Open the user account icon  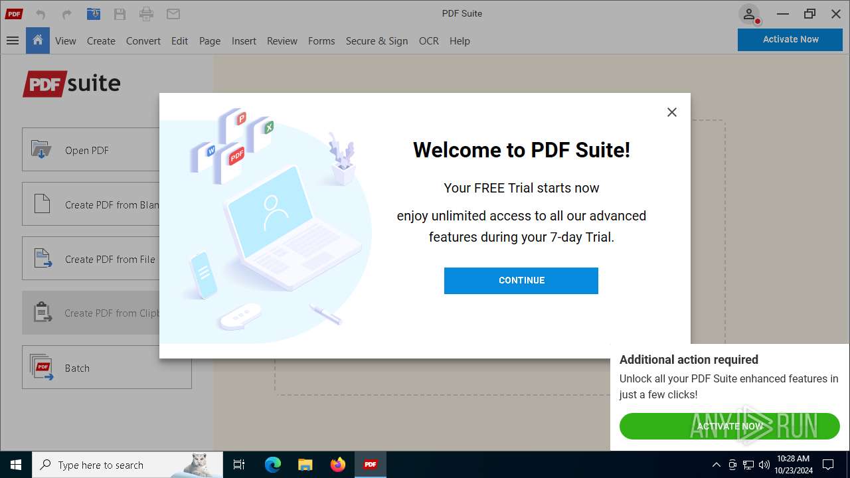click(x=749, y=14)
